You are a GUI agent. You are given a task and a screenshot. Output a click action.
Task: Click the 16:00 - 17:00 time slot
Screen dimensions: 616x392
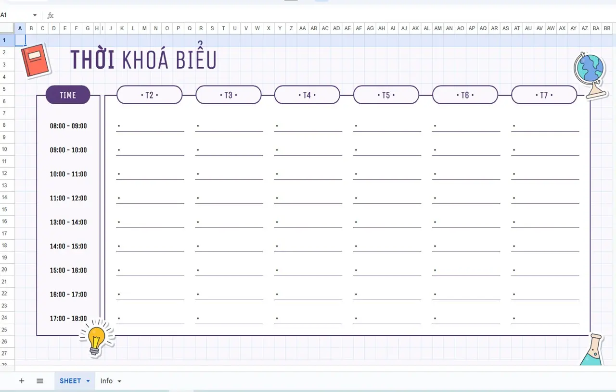pos(68,294)
